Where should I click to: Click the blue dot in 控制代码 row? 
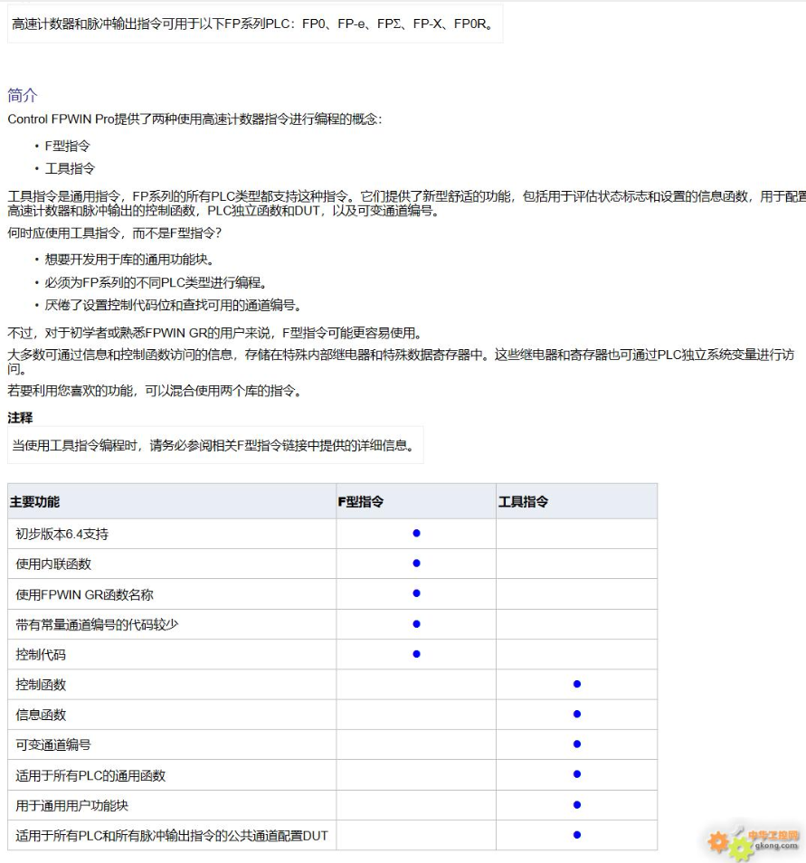pyautogui.click(x=416, y=654)
